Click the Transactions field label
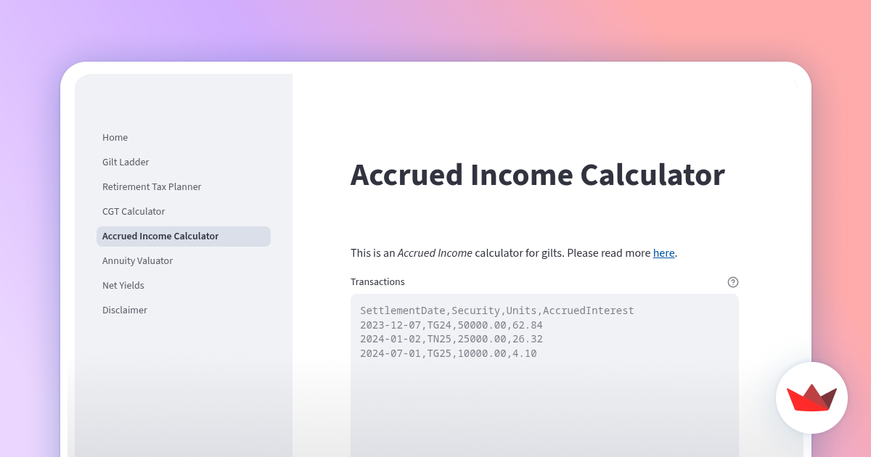This screenshot has height=457, width=871. [377, 281]
